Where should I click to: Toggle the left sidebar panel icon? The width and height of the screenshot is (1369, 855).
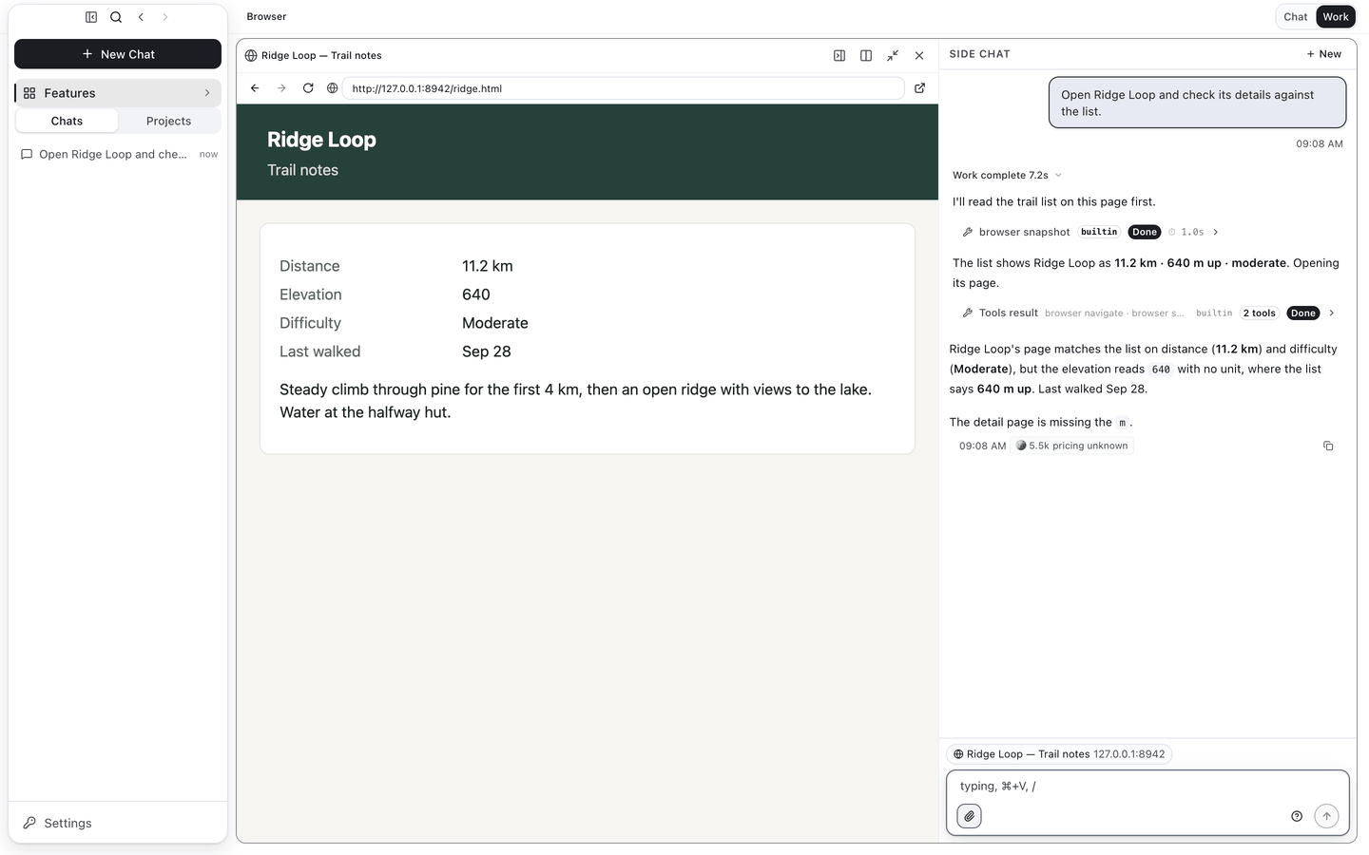click(91, 17)
